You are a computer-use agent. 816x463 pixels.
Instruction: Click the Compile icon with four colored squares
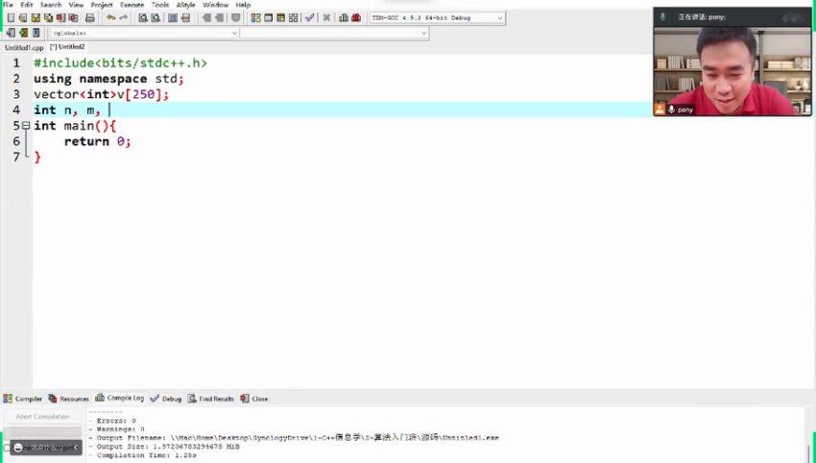(x=255, y=18)
